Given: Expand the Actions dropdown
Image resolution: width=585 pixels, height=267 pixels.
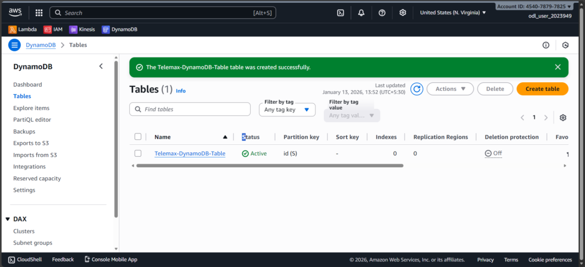Looking at the screenshot, I should click(450, 89).
